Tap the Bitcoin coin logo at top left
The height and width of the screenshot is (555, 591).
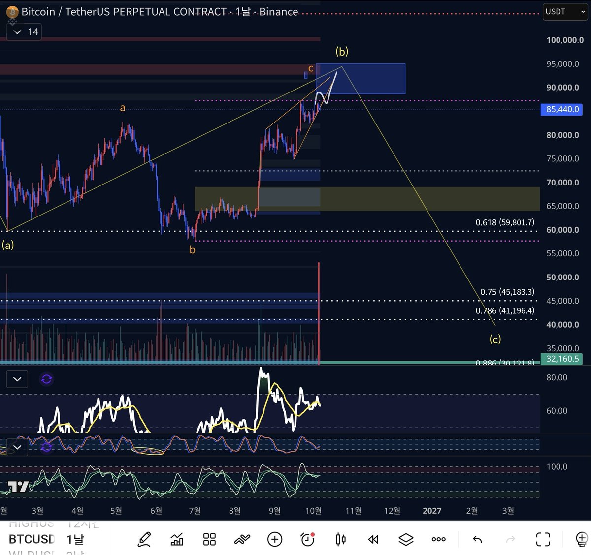(x=12, y=12)
